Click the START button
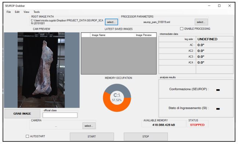Viewport: 238px width, 144px height. (92, 137)
